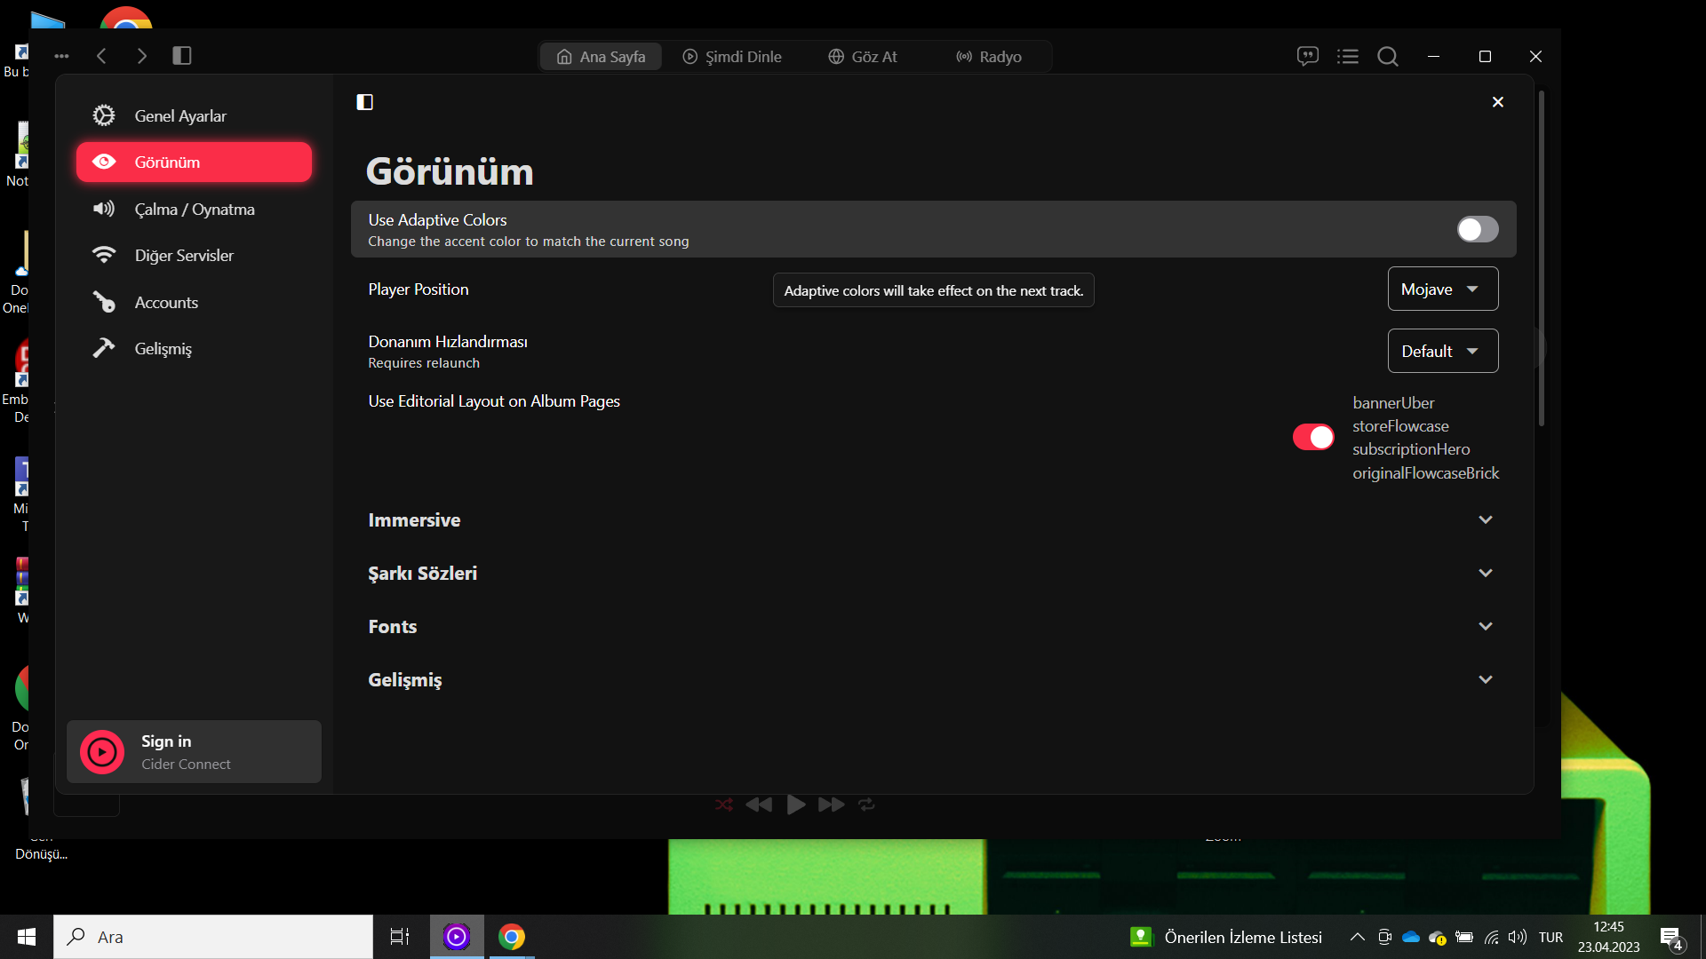Close the settings panel with X
The height and width of the screenshot is (959, 1706).
click(1497, 102)
